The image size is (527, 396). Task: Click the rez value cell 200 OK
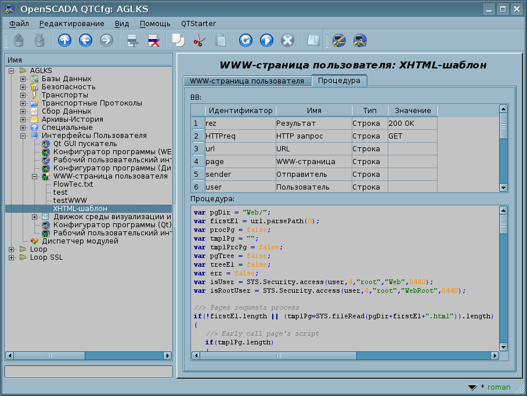[412, 123]
